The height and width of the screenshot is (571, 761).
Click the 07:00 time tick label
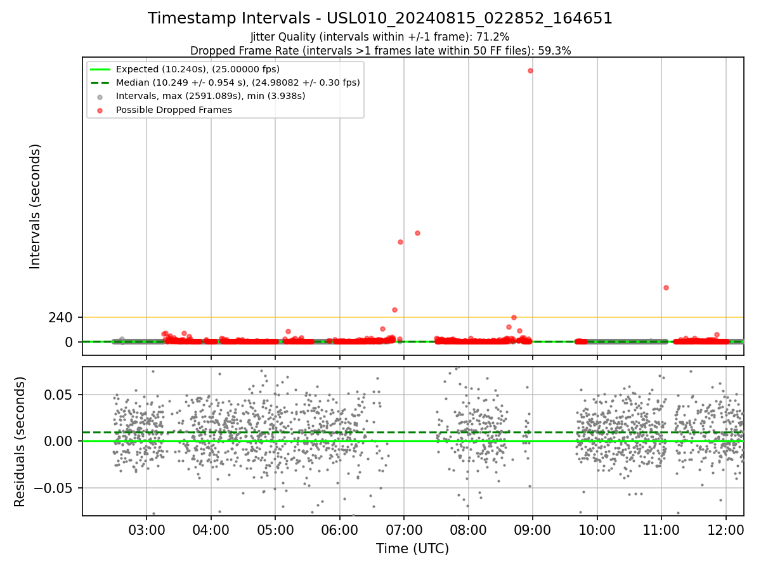[x=404, y=530]
